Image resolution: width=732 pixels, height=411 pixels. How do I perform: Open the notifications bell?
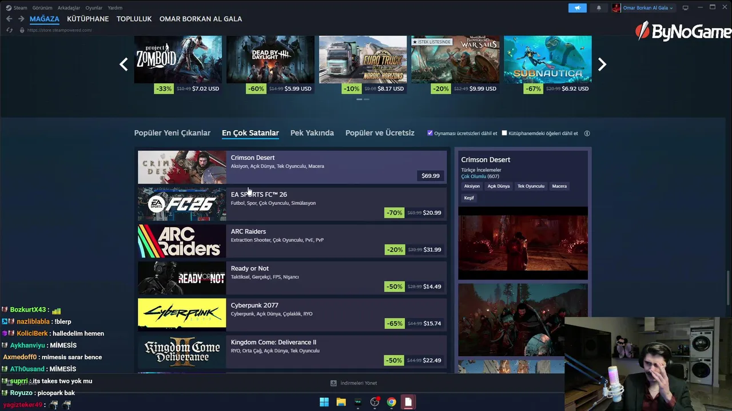(x=599, y=8)
